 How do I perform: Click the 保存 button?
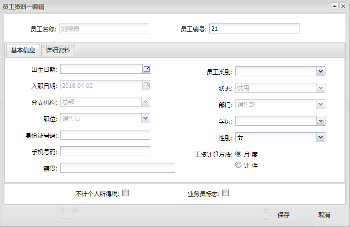pyautogui.click(x=283, y=215)
